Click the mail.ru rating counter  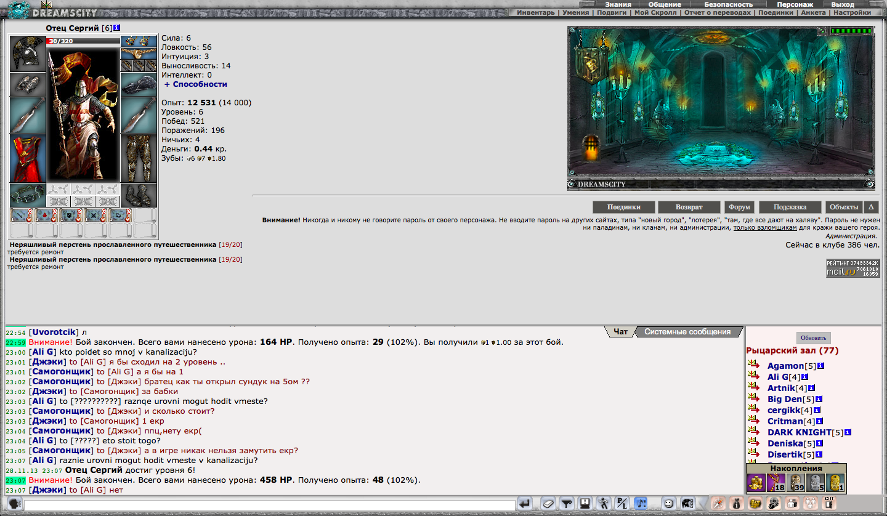pyautogui.click(x=853, y=268)
